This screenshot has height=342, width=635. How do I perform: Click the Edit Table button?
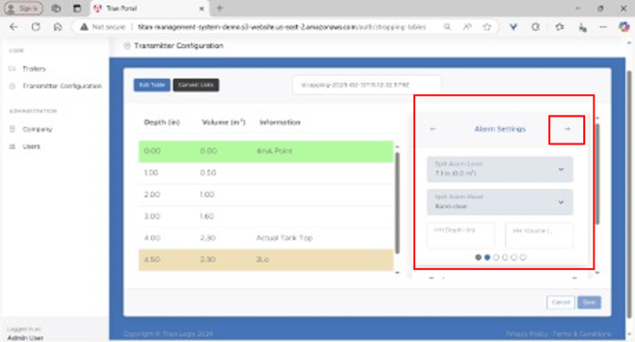152,85
